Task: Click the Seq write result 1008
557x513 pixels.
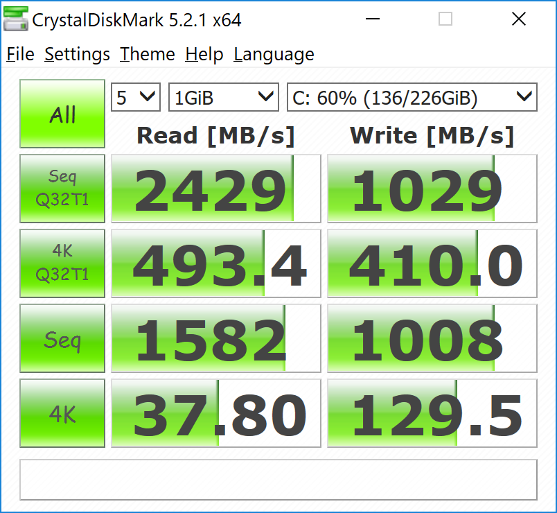Action: pos(432,338)
